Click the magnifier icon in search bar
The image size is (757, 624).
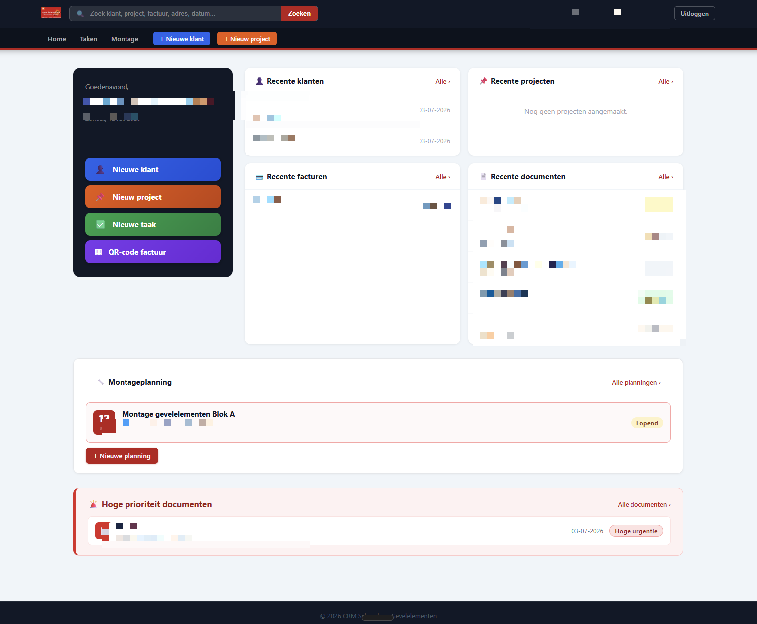pyautogui.click(x=80, y=14)
